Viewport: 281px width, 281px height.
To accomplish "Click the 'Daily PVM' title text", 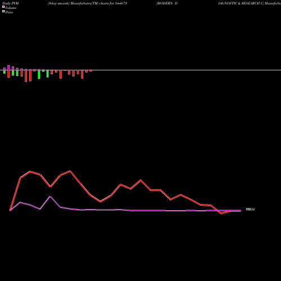I will 11,3.
